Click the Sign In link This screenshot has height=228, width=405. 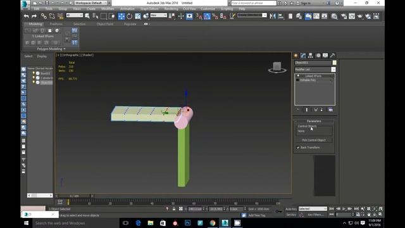click(306, 3)
